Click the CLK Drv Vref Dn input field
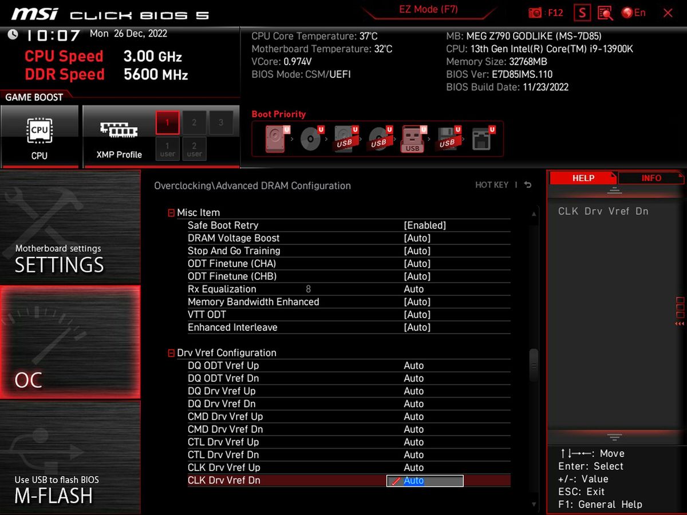687x515 pixels. [x=425, y=481]
